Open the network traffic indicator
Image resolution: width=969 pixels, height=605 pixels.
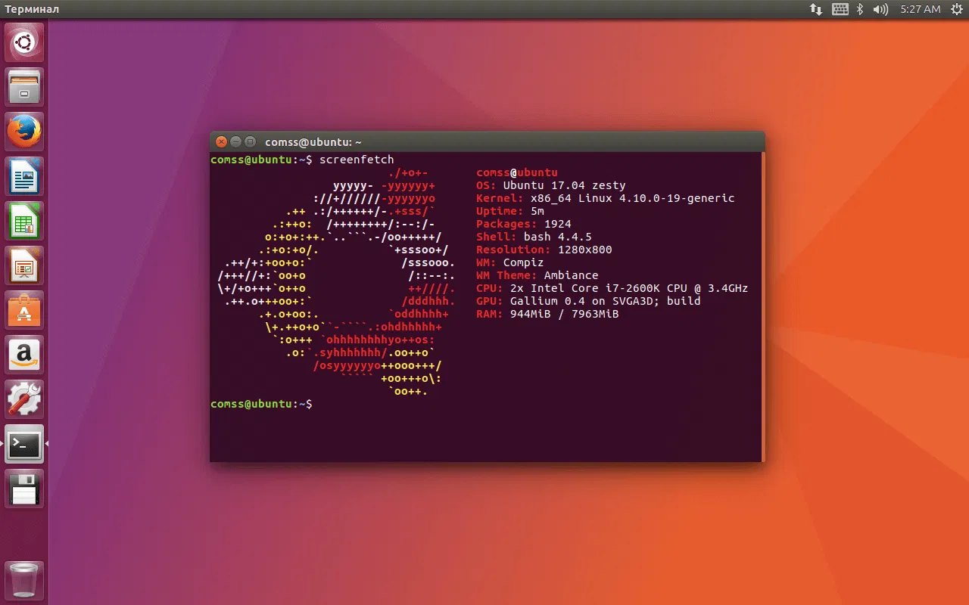pos(816,9)
